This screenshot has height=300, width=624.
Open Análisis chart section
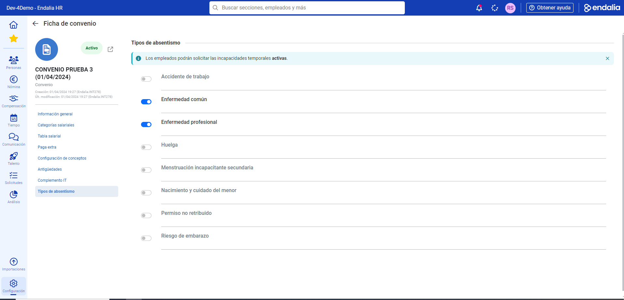click(x=13, y=197)
